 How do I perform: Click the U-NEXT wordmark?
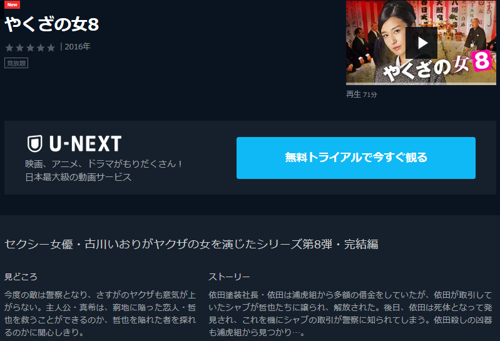click(86, 144)
